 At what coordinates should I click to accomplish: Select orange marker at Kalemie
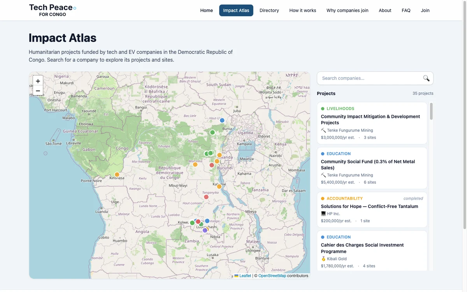(x=219, y=186)
